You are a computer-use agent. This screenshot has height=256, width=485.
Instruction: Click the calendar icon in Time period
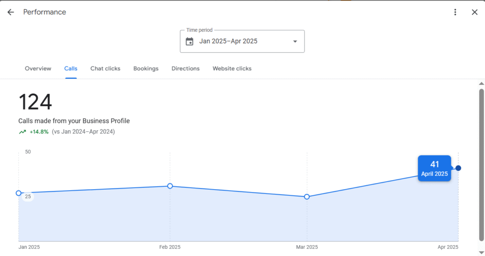click(x=189, y=41)
